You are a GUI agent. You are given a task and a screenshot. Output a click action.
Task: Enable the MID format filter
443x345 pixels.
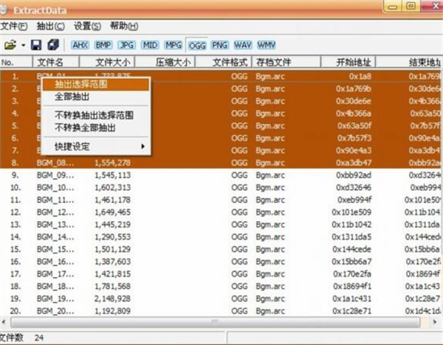pyautogui.click(x=150, y=45)
